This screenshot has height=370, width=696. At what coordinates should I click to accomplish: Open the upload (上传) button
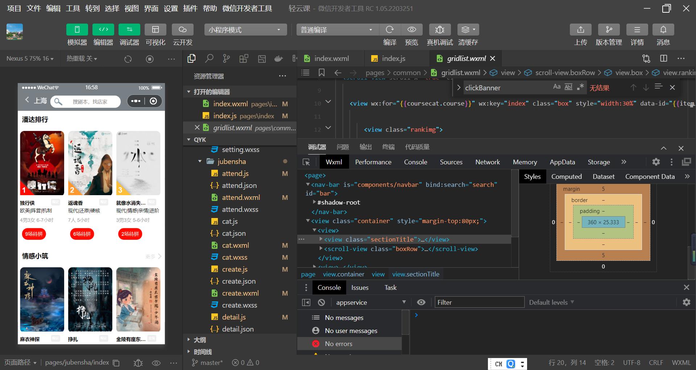[x=580, y=30]
